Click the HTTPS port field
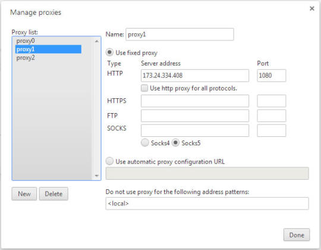 point(272,101)
